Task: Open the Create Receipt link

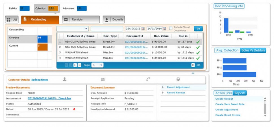Action: (224, 99)
